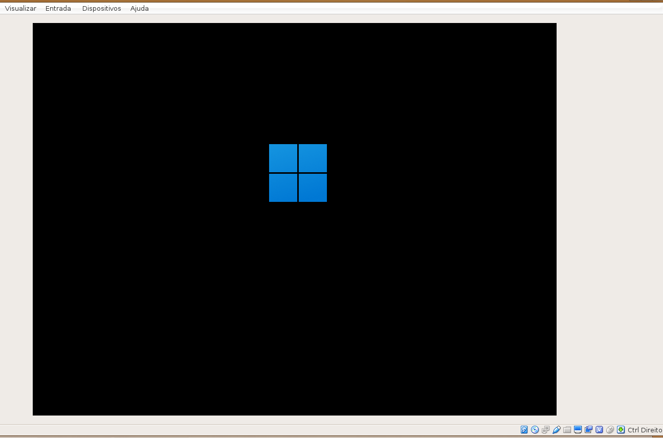Click the optical disc status icon

pos(535,430)
